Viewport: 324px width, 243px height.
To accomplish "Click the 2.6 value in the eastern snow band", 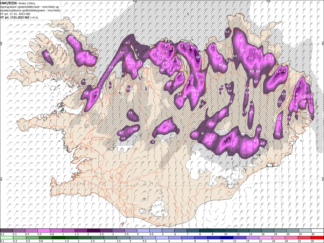I will (283, 71).
